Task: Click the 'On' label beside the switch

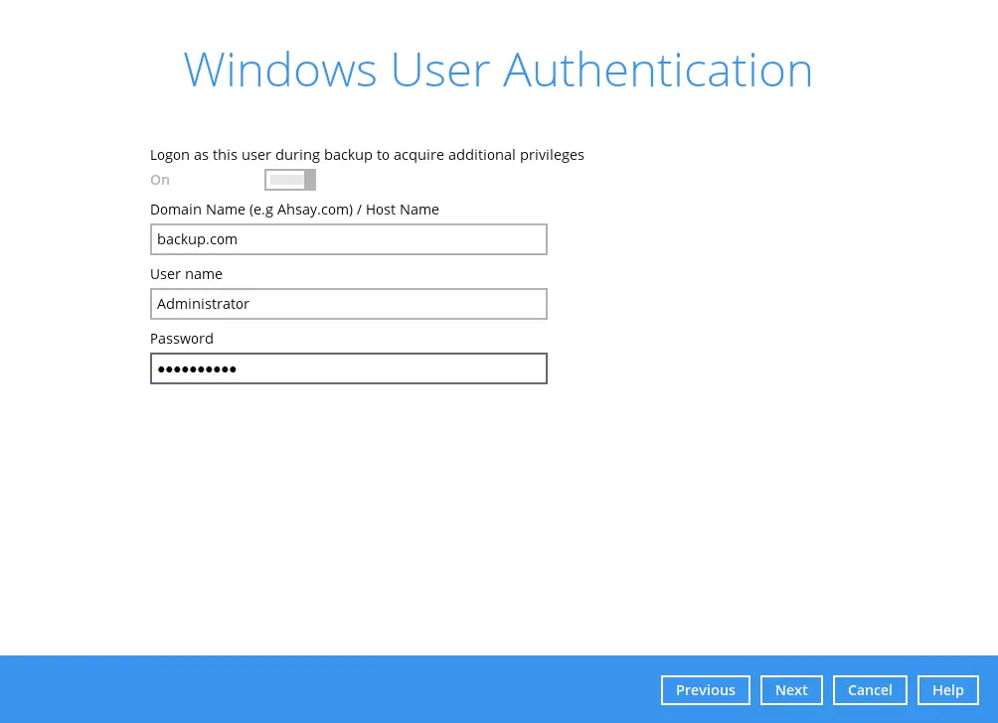Action: pyautogui.click(x=160, y=180)
